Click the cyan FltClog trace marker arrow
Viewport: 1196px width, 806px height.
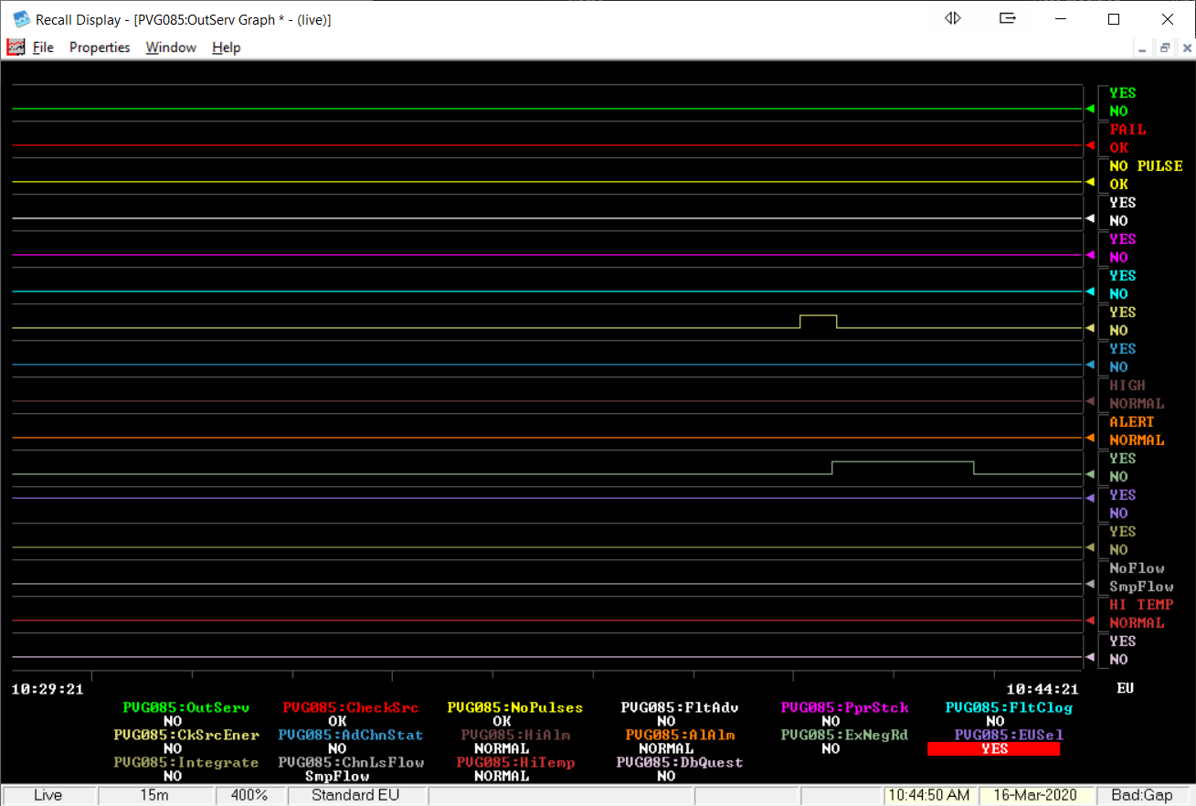[x=1090, y=292]
